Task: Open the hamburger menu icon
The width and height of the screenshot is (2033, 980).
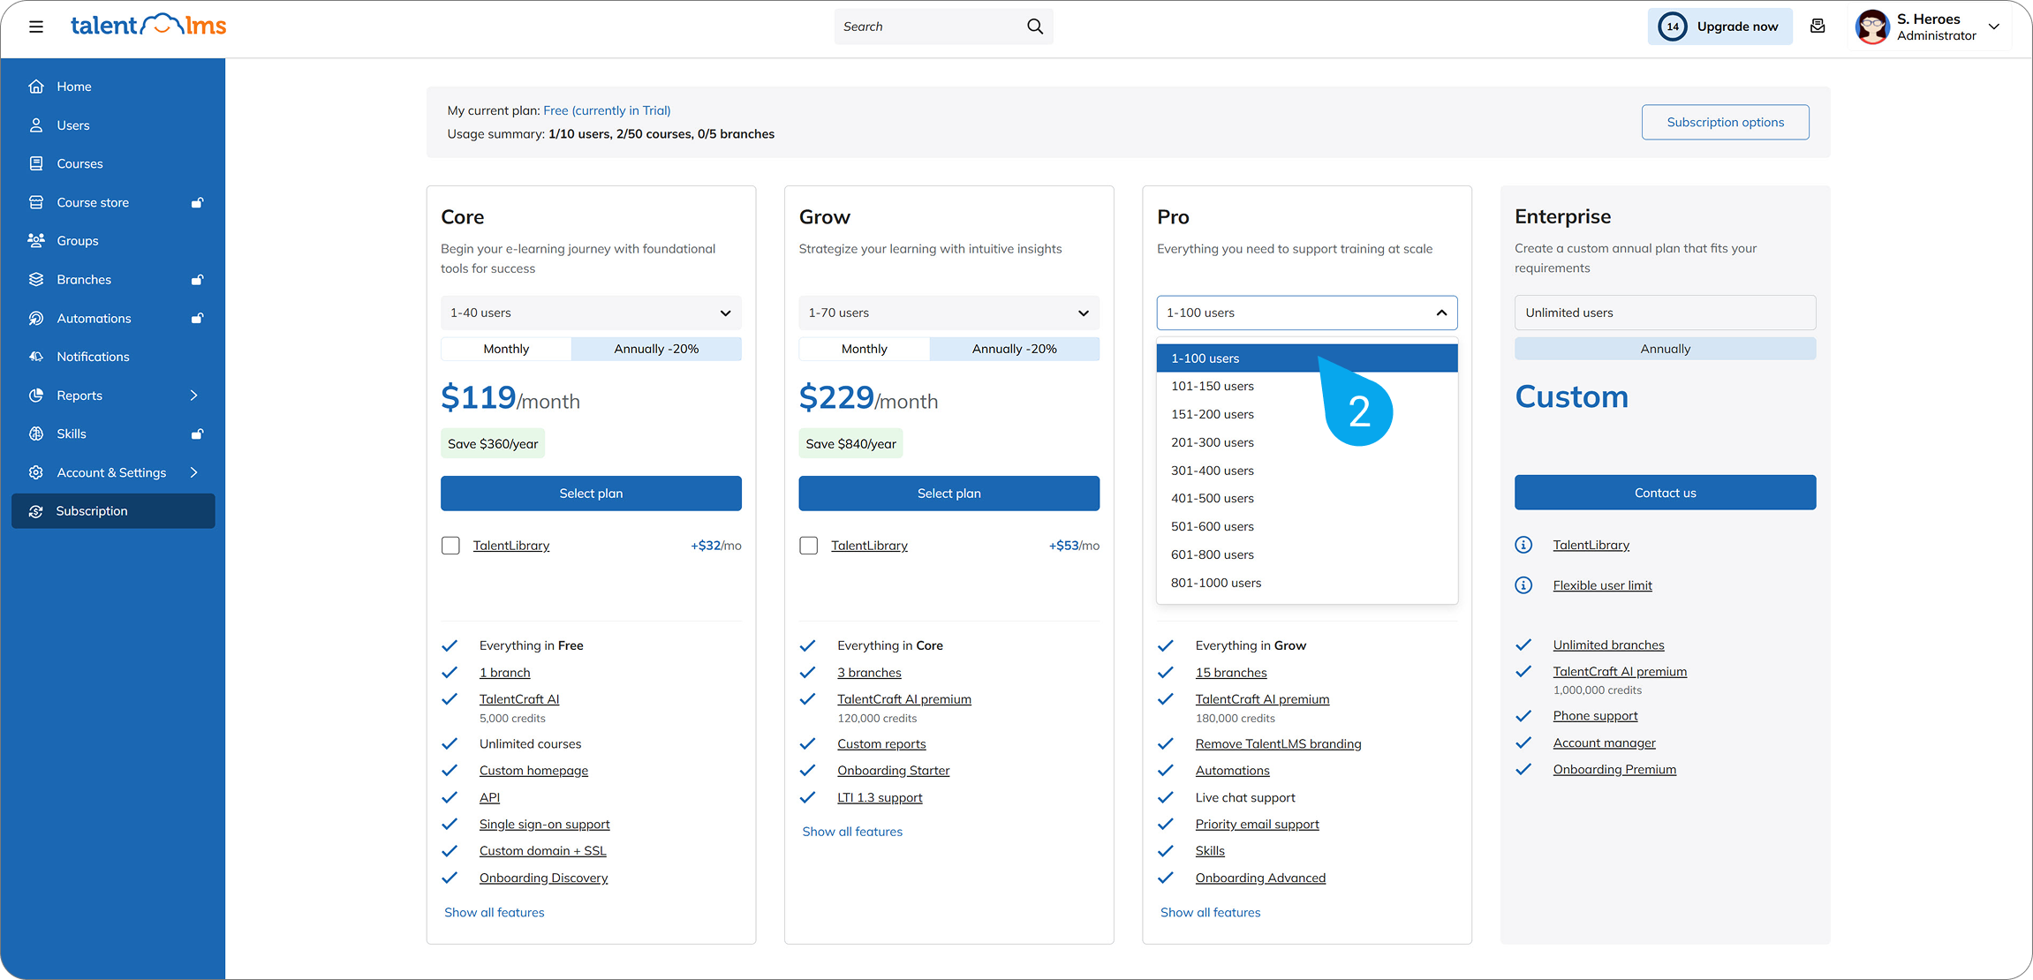Action: pos(36,26)
